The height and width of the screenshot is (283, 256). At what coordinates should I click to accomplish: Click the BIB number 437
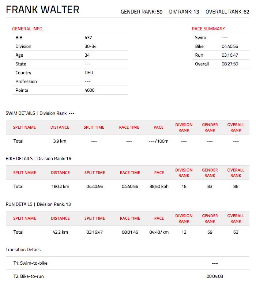point(88,38)
